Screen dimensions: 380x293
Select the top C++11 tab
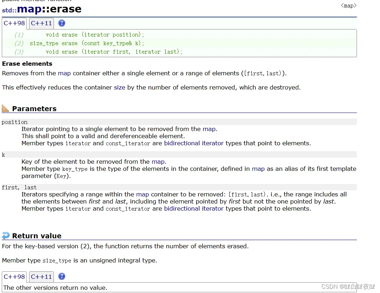coord(42,23)
